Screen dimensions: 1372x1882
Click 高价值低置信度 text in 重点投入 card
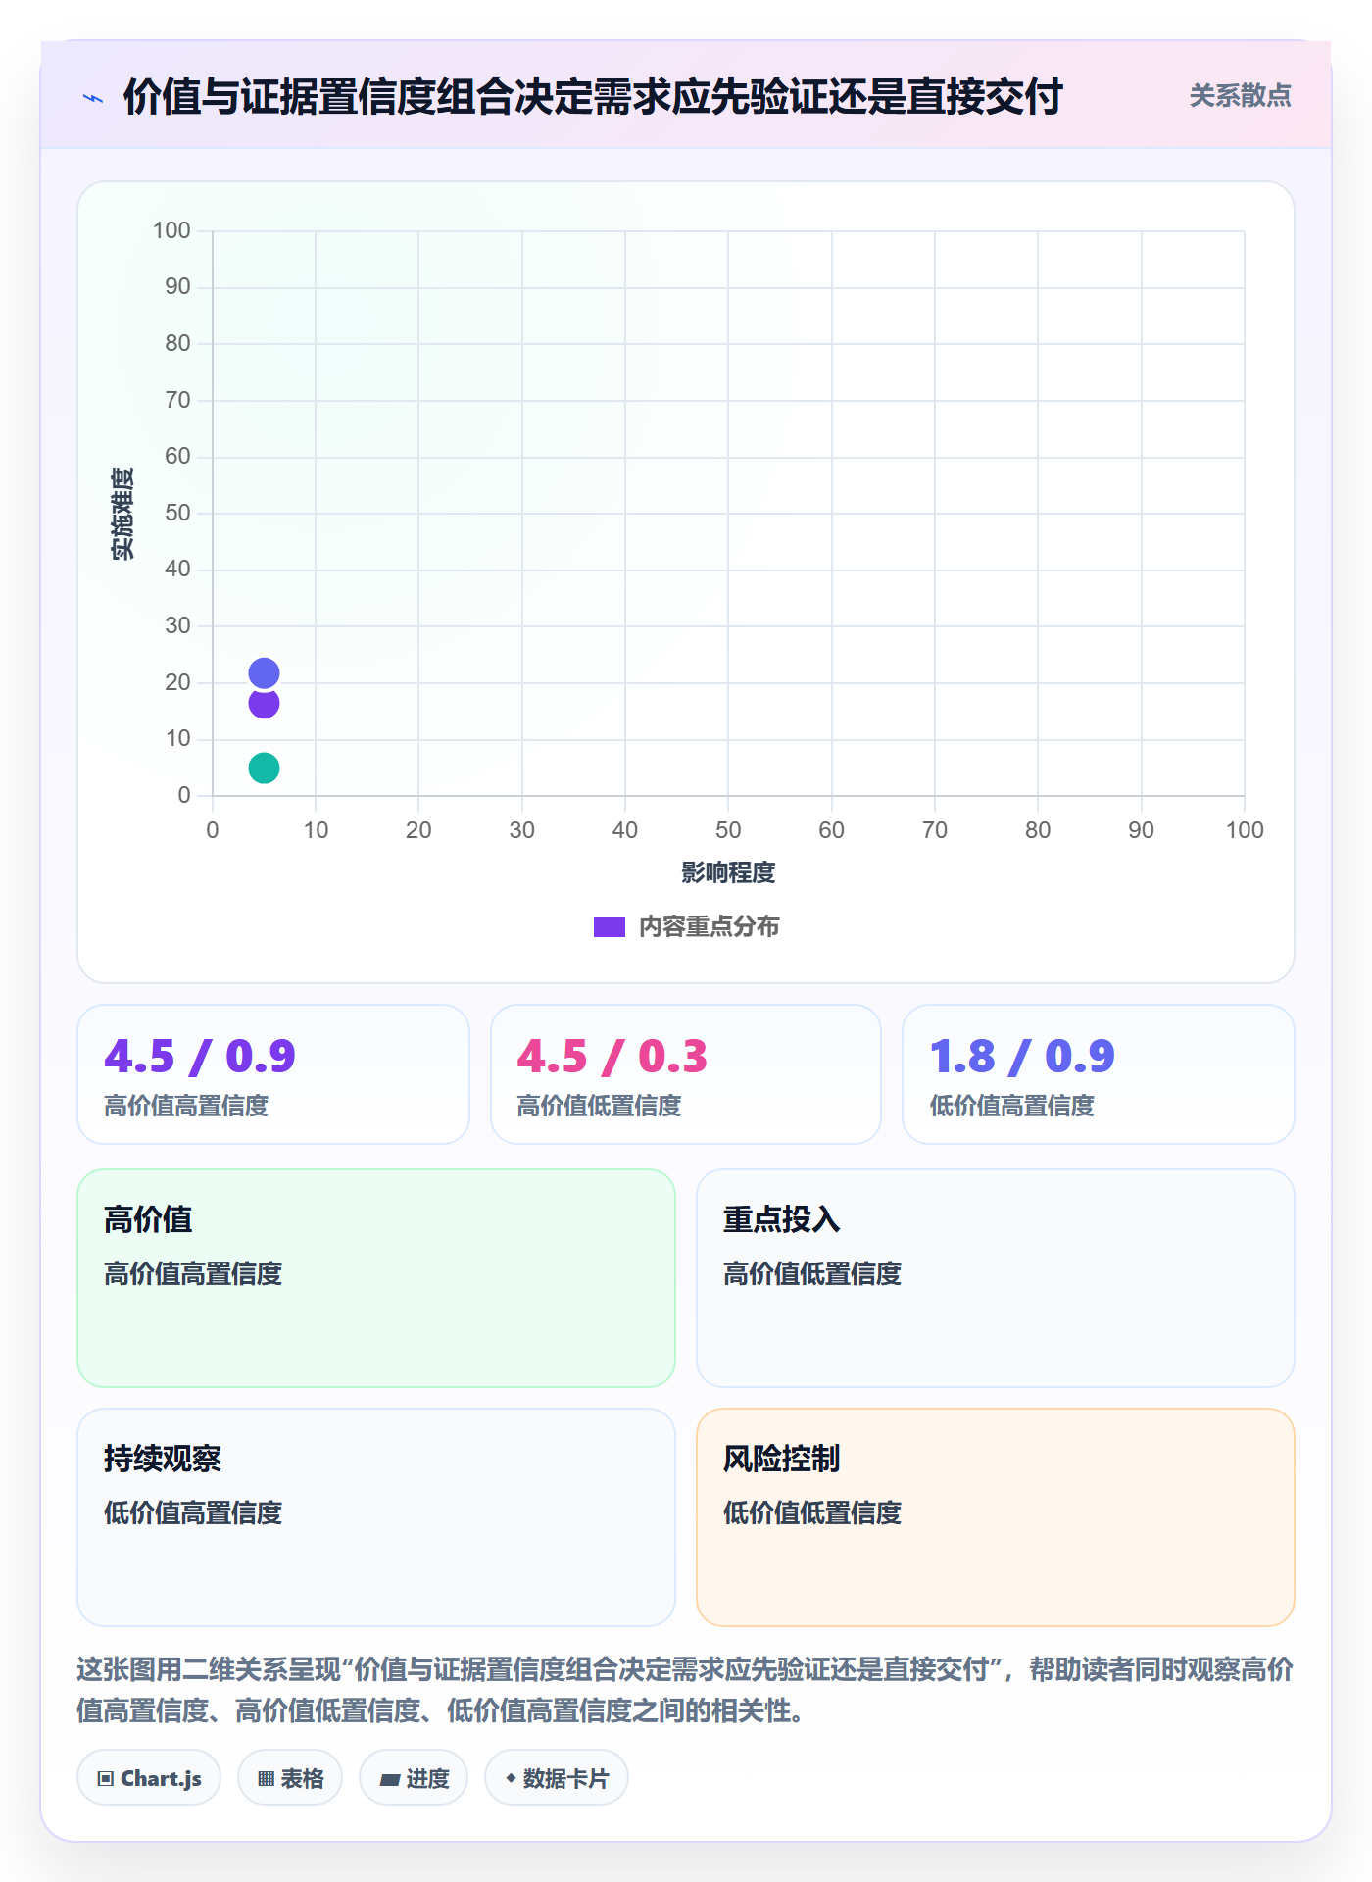(812, 1274)
